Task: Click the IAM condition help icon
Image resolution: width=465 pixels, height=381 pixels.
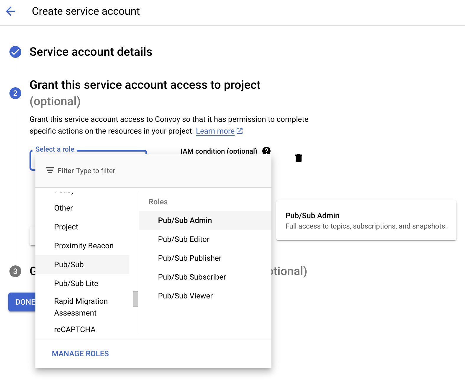Action: (266, 151)
